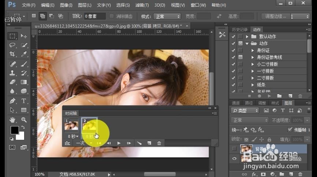Open the 文件(F) menu
Viewport: 317px width, 177px height.
point(29,5)
